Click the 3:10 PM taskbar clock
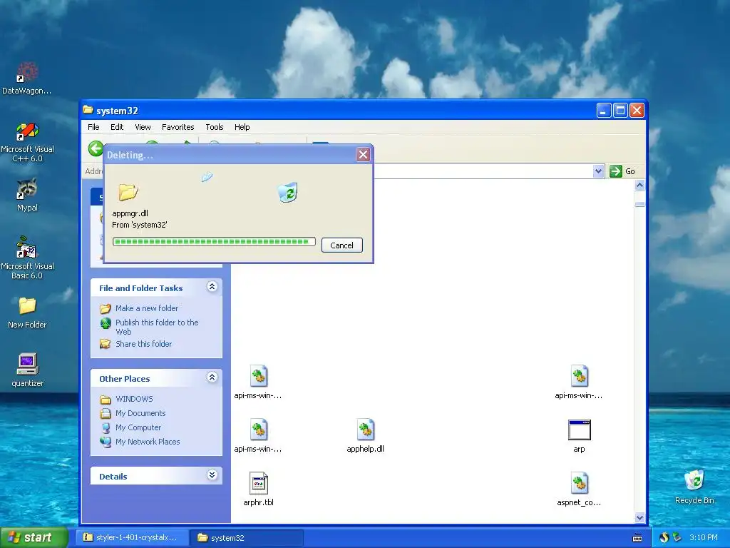This screenshot has width=730, height=548. click(704, 537)
